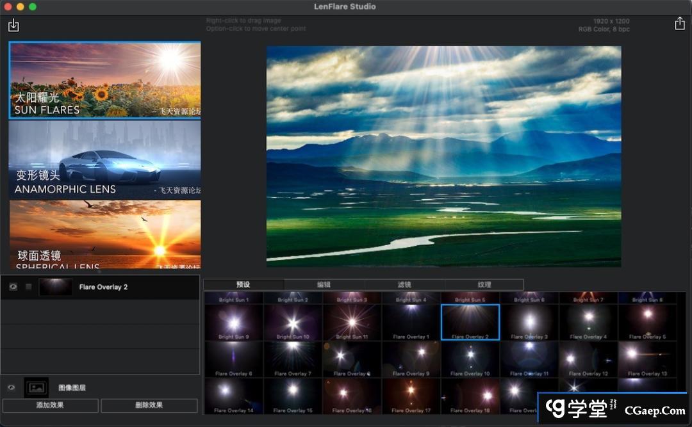692x427 pixels.
Task: Click the share/export icon at top-right
Action: pos(679,24)
